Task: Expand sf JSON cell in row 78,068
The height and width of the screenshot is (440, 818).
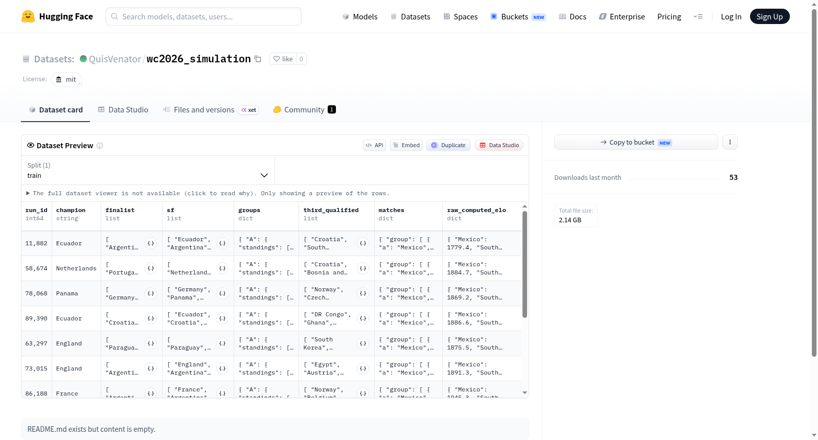Action: tap(222, 293)
